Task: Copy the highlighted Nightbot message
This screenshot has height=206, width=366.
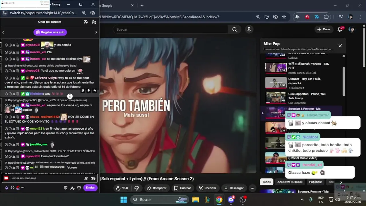Action: [x=83, y=90]
